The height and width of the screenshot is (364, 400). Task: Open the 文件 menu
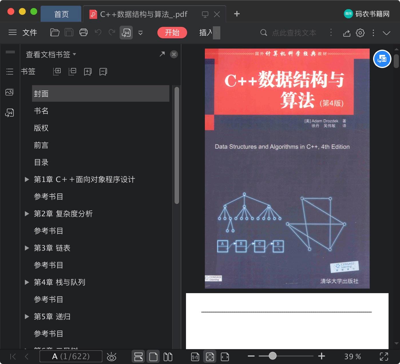click(30, 33)
